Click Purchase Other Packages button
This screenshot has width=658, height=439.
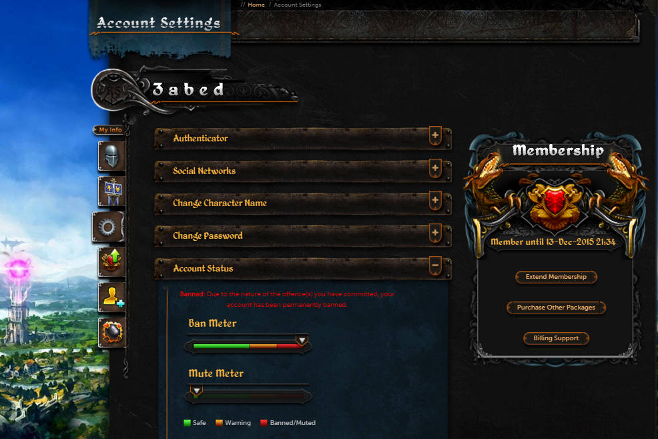coord(556,308)
